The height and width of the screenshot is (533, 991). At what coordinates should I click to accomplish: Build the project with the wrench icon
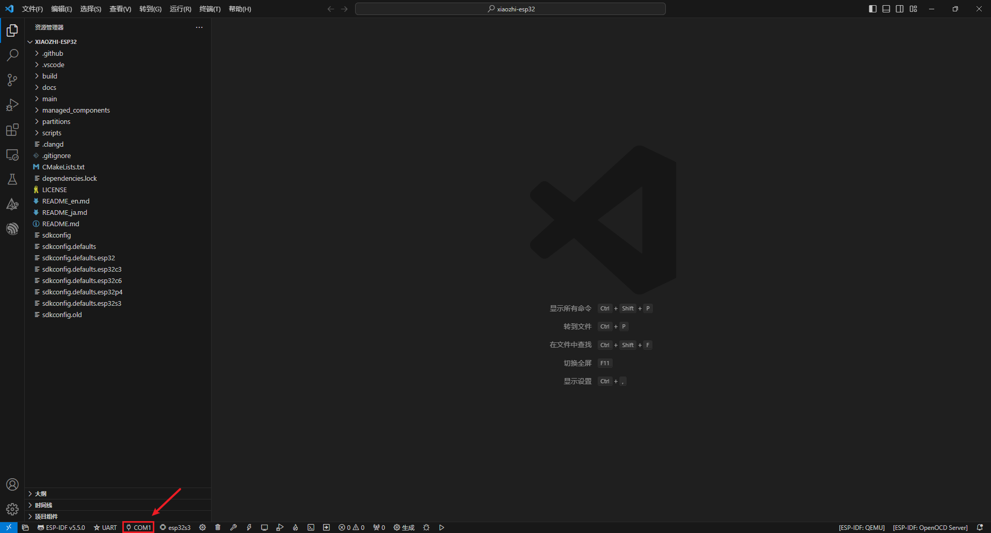[233, 527]
